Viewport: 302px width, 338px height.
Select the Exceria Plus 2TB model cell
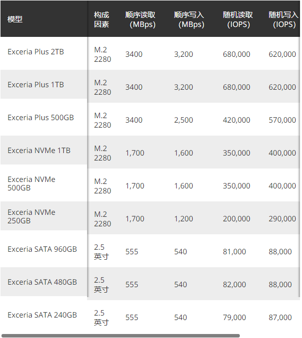click(36, 52)
